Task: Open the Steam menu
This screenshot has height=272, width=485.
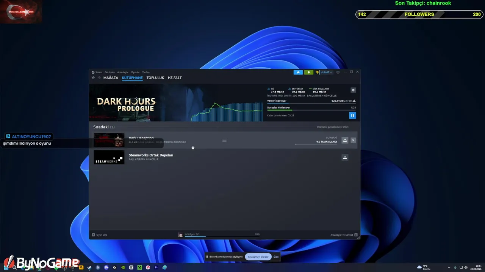Action: pos(99,72)
